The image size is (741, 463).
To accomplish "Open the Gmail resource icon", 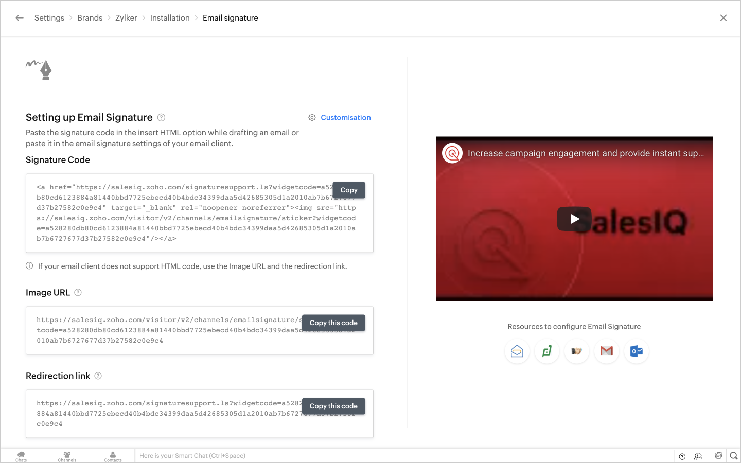I will coord(607,351).
